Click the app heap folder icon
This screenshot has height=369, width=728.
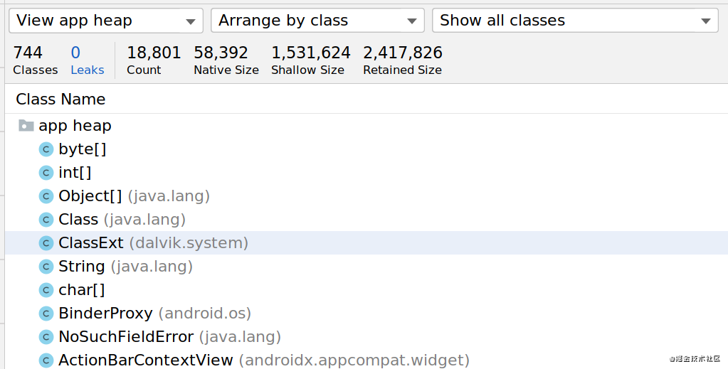pyautogui.click(x=26, y=126)
